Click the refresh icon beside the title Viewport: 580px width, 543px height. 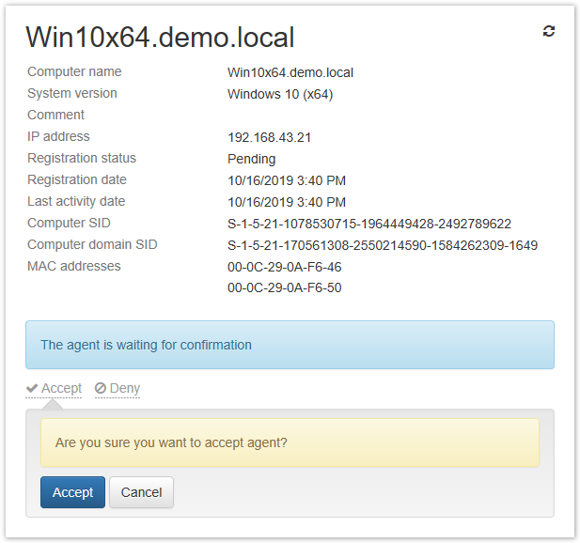pos(549,31)
